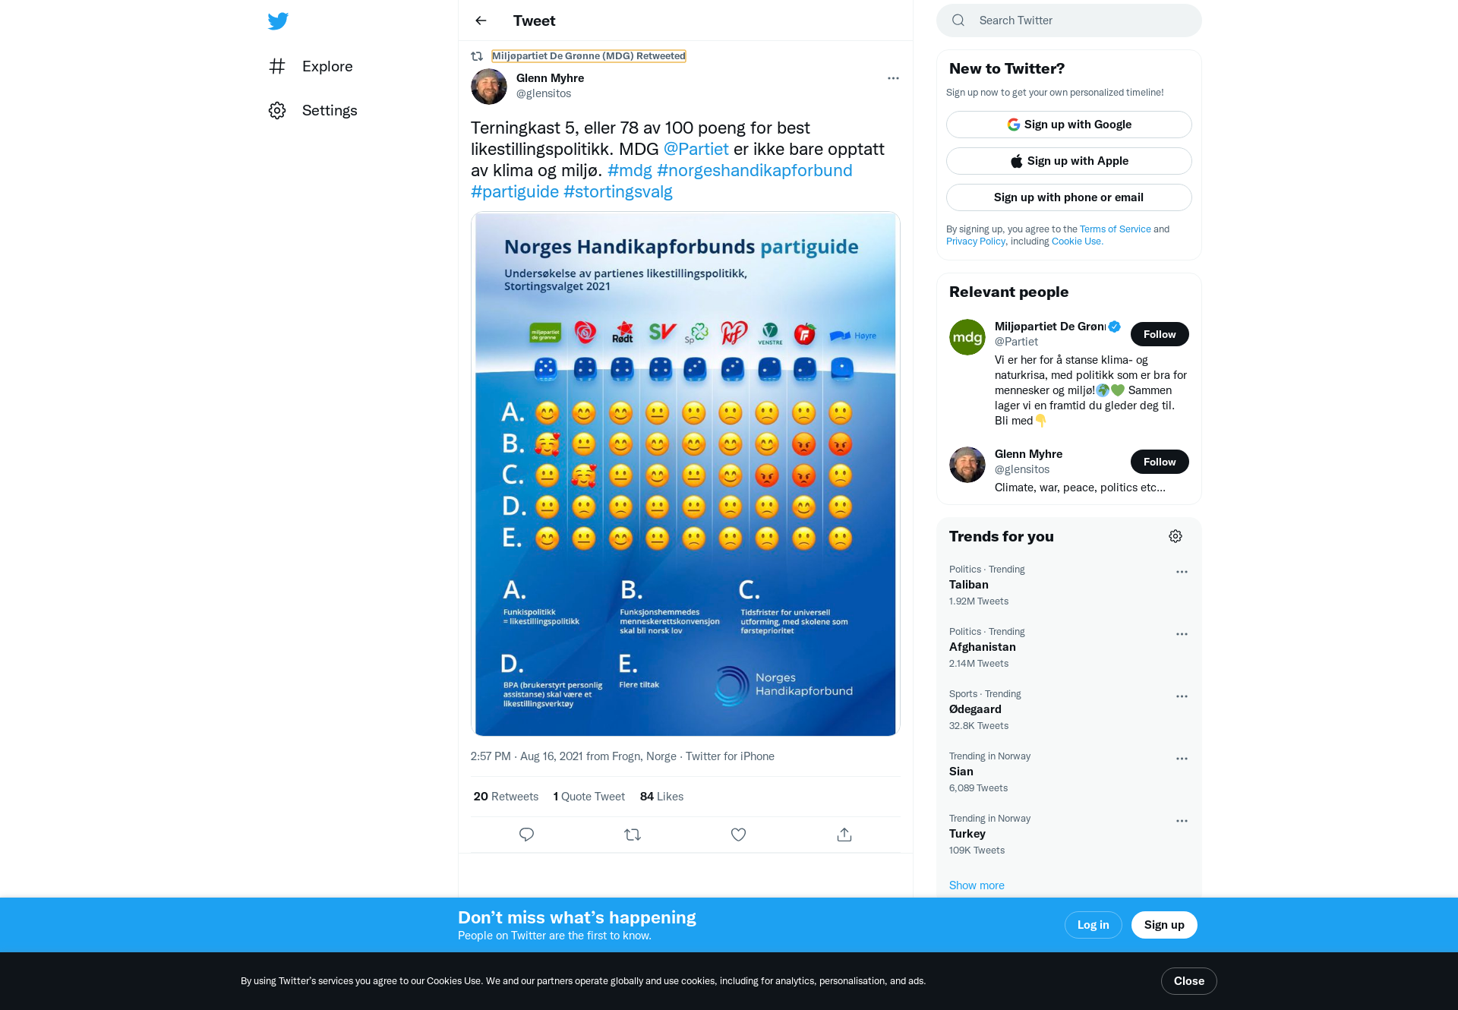Viewport: 1458px width, 1010px height.
Task: Show more trends
Action: 977,885
